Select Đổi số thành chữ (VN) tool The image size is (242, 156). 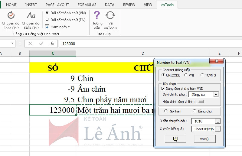pos(65,13)
